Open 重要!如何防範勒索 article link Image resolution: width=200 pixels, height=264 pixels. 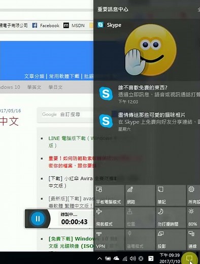pyautogui.click(x=72, y=162)
